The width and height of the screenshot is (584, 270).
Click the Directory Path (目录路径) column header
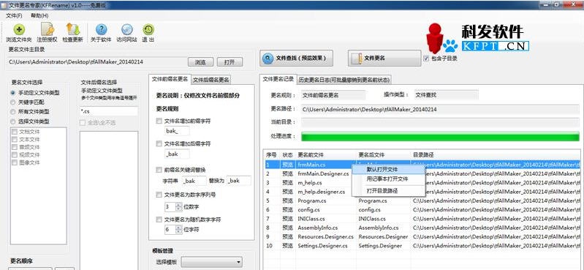point(496,154)
